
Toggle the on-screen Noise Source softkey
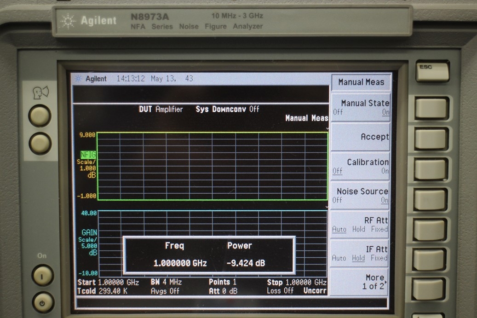(x=361, y=196)
